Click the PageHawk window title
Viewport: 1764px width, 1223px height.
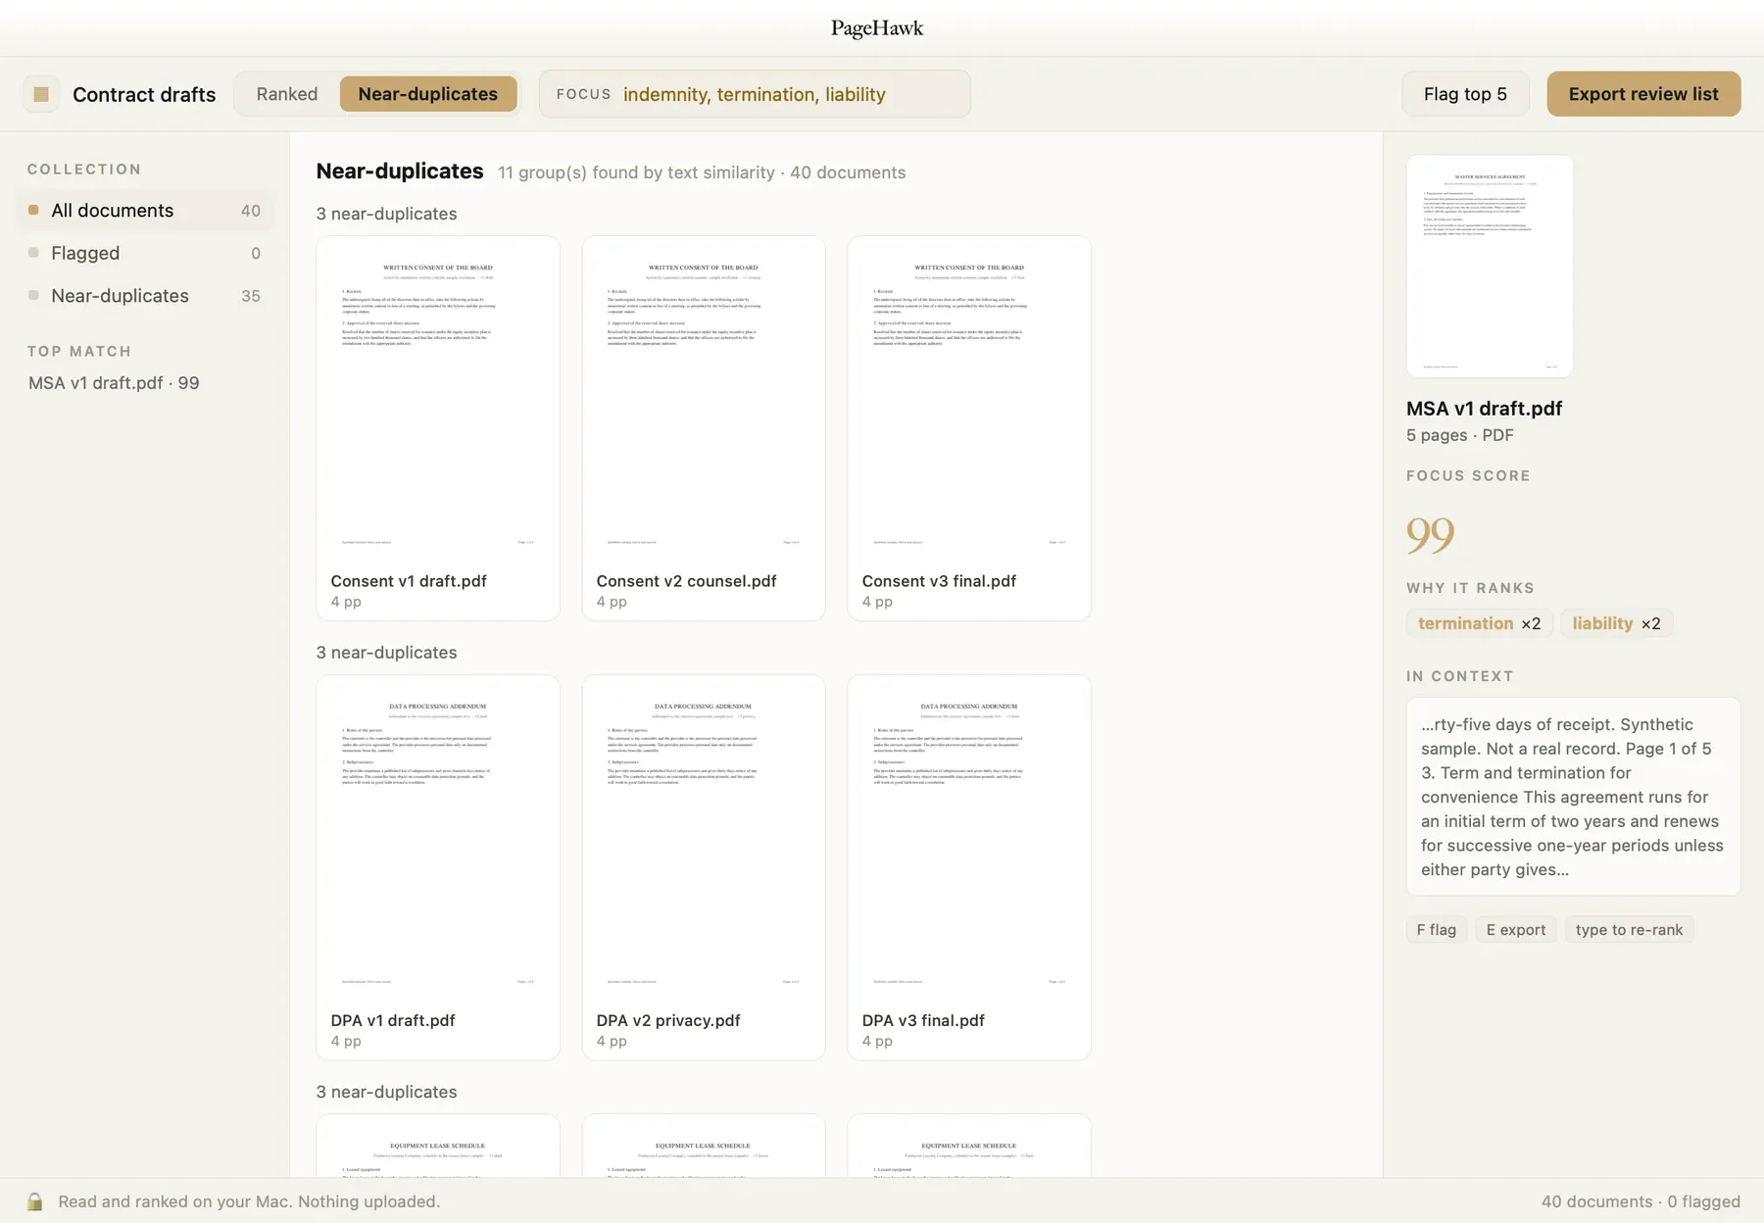click(x=877, y=28)
